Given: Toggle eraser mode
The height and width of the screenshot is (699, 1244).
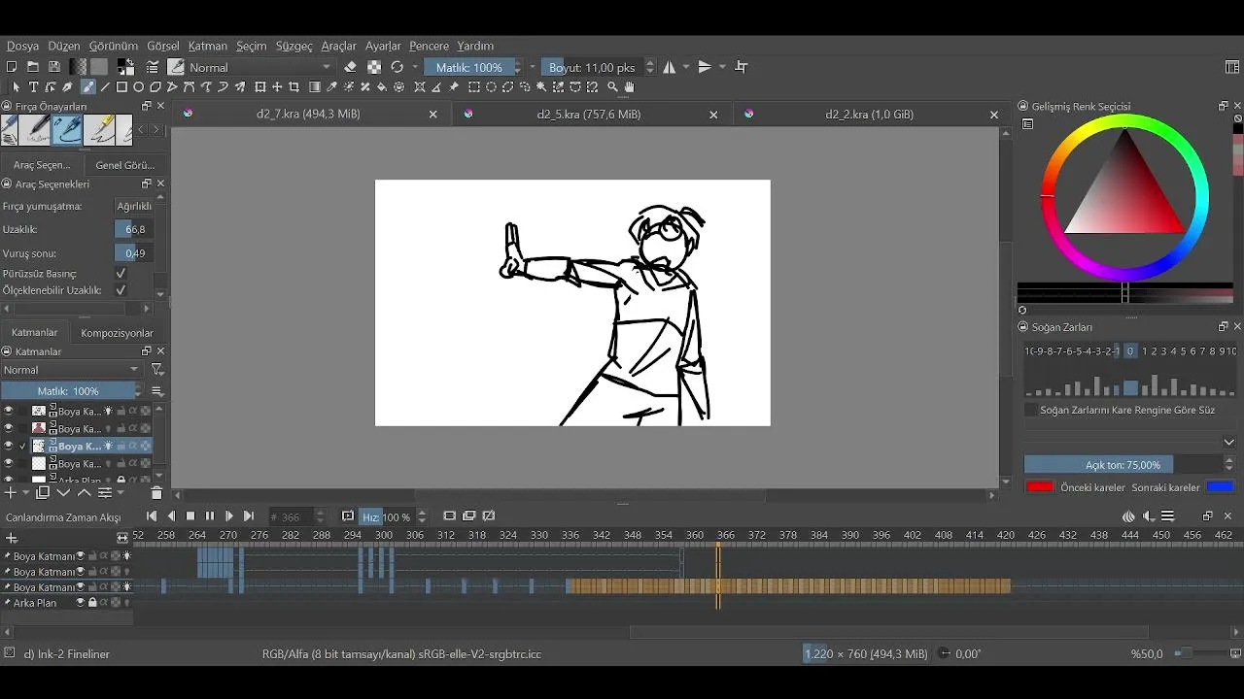Looking at the screenshot, I should coord(351,67).
